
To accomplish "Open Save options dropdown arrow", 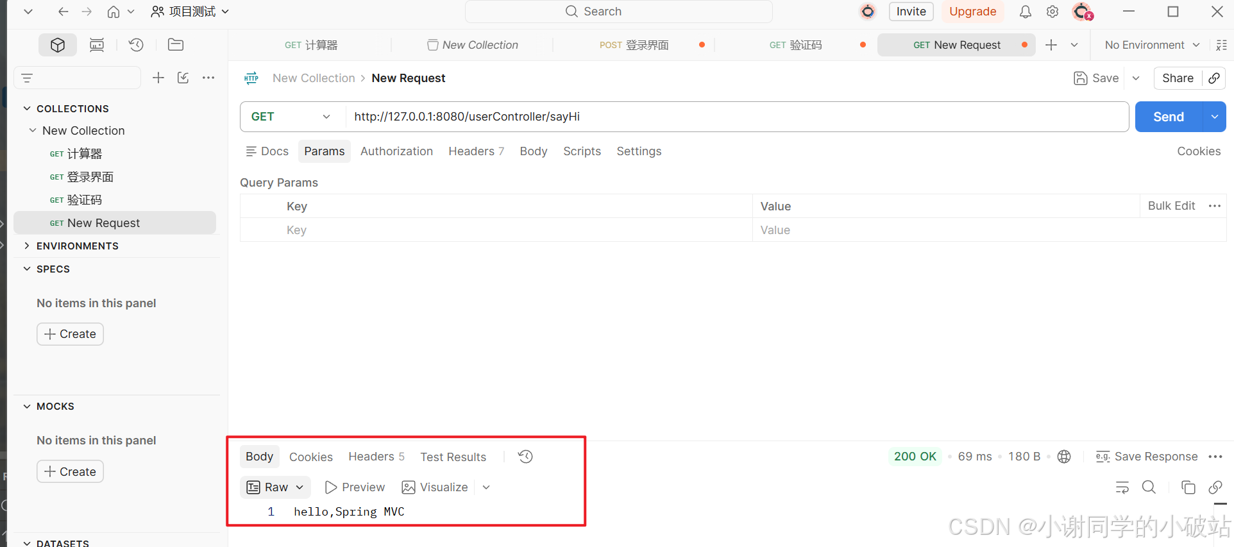I will [x=1136, y=78].
